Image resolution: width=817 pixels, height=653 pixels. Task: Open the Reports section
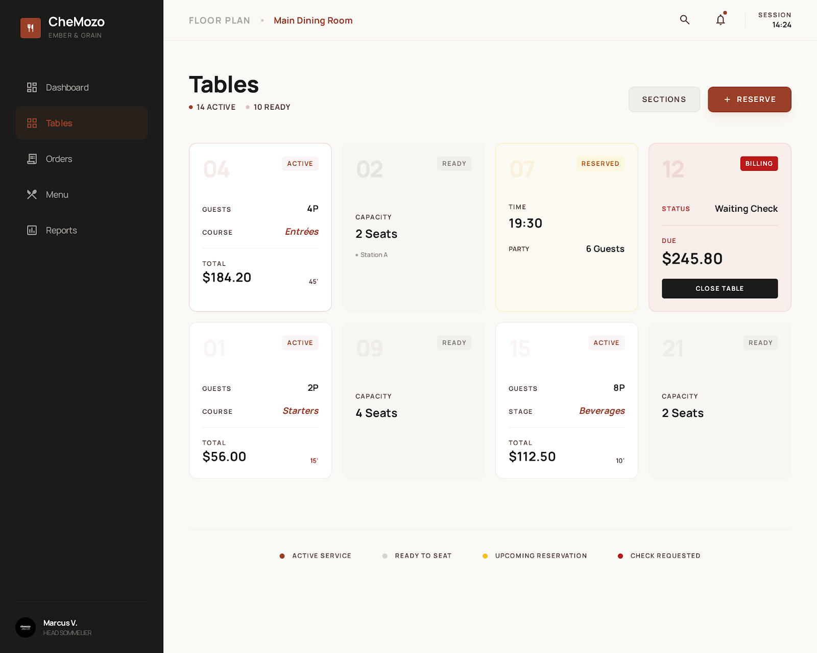[x=82, y=230]
